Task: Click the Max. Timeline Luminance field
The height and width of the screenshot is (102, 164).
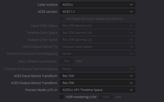Action: (x=66, y=61)
